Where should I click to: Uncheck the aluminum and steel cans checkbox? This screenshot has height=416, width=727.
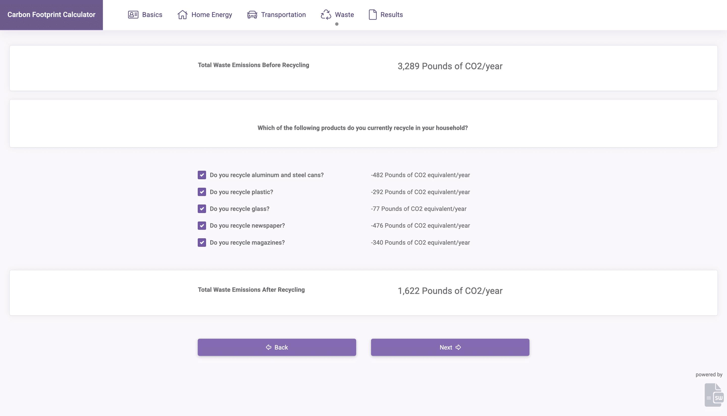coord(202,175)
